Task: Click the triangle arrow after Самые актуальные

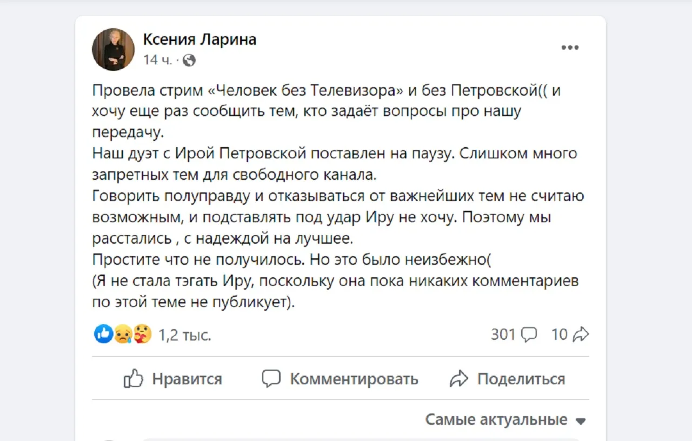Action: coord(581,421)
